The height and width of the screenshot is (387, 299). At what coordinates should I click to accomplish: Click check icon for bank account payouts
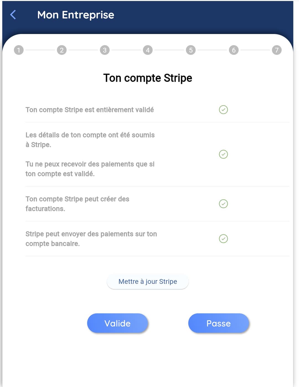click(x=223, y=239)
